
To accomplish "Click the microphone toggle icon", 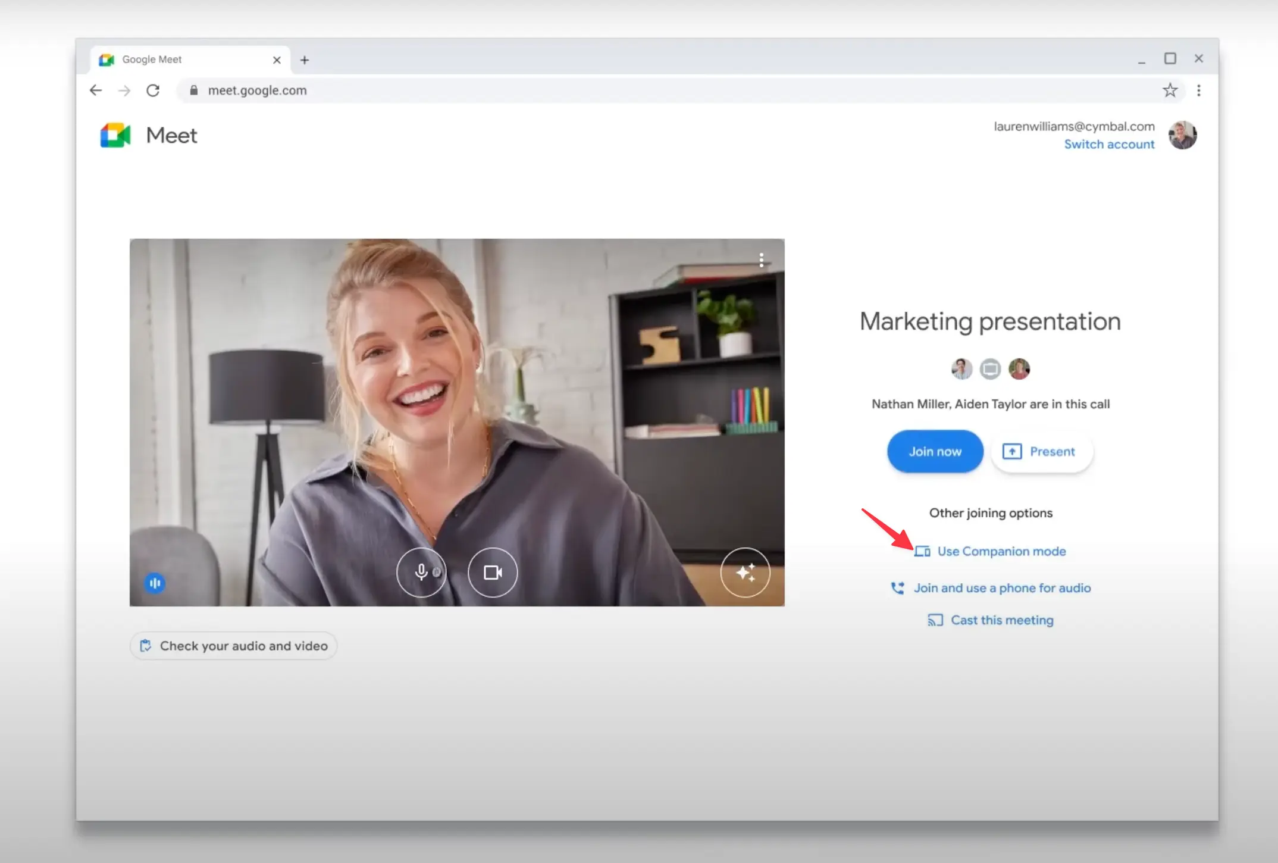I will pos(421,571).
